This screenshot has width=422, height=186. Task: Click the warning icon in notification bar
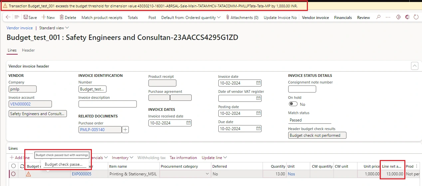click(5, 6)
